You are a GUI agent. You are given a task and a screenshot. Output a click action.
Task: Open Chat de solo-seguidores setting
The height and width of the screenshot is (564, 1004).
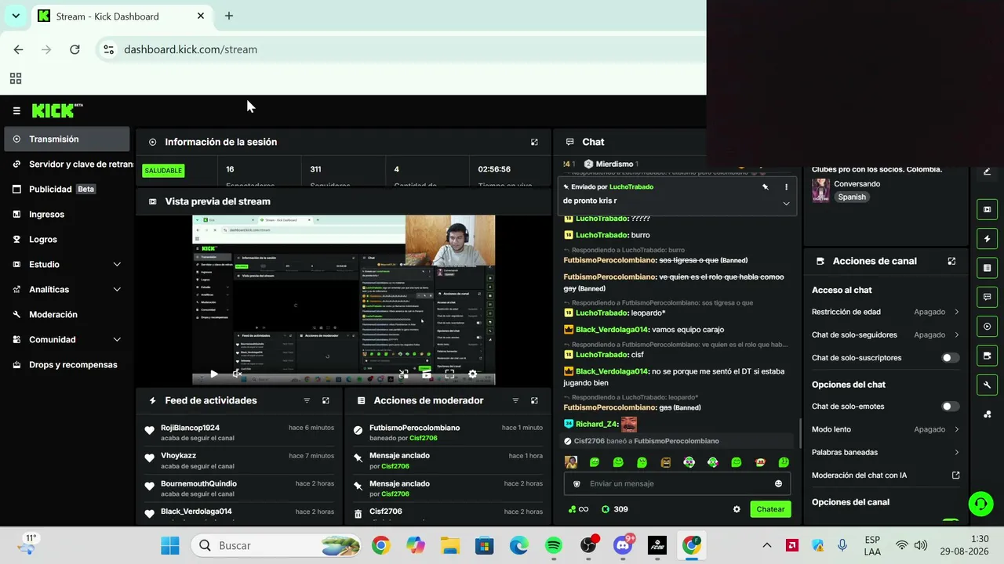click(x=885, y=334)
